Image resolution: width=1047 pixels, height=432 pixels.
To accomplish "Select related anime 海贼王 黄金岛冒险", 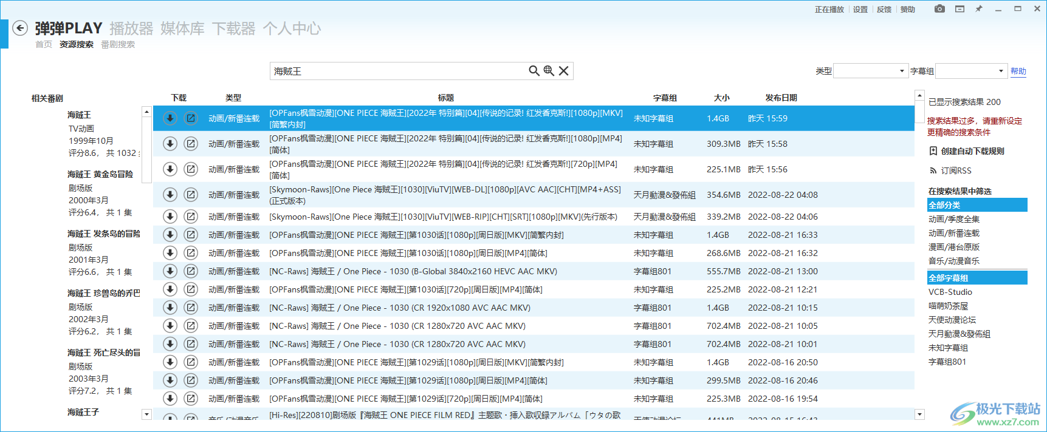I will point(103,193).
